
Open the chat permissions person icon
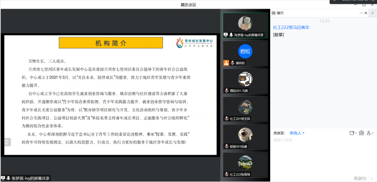[x=369, y=133]
